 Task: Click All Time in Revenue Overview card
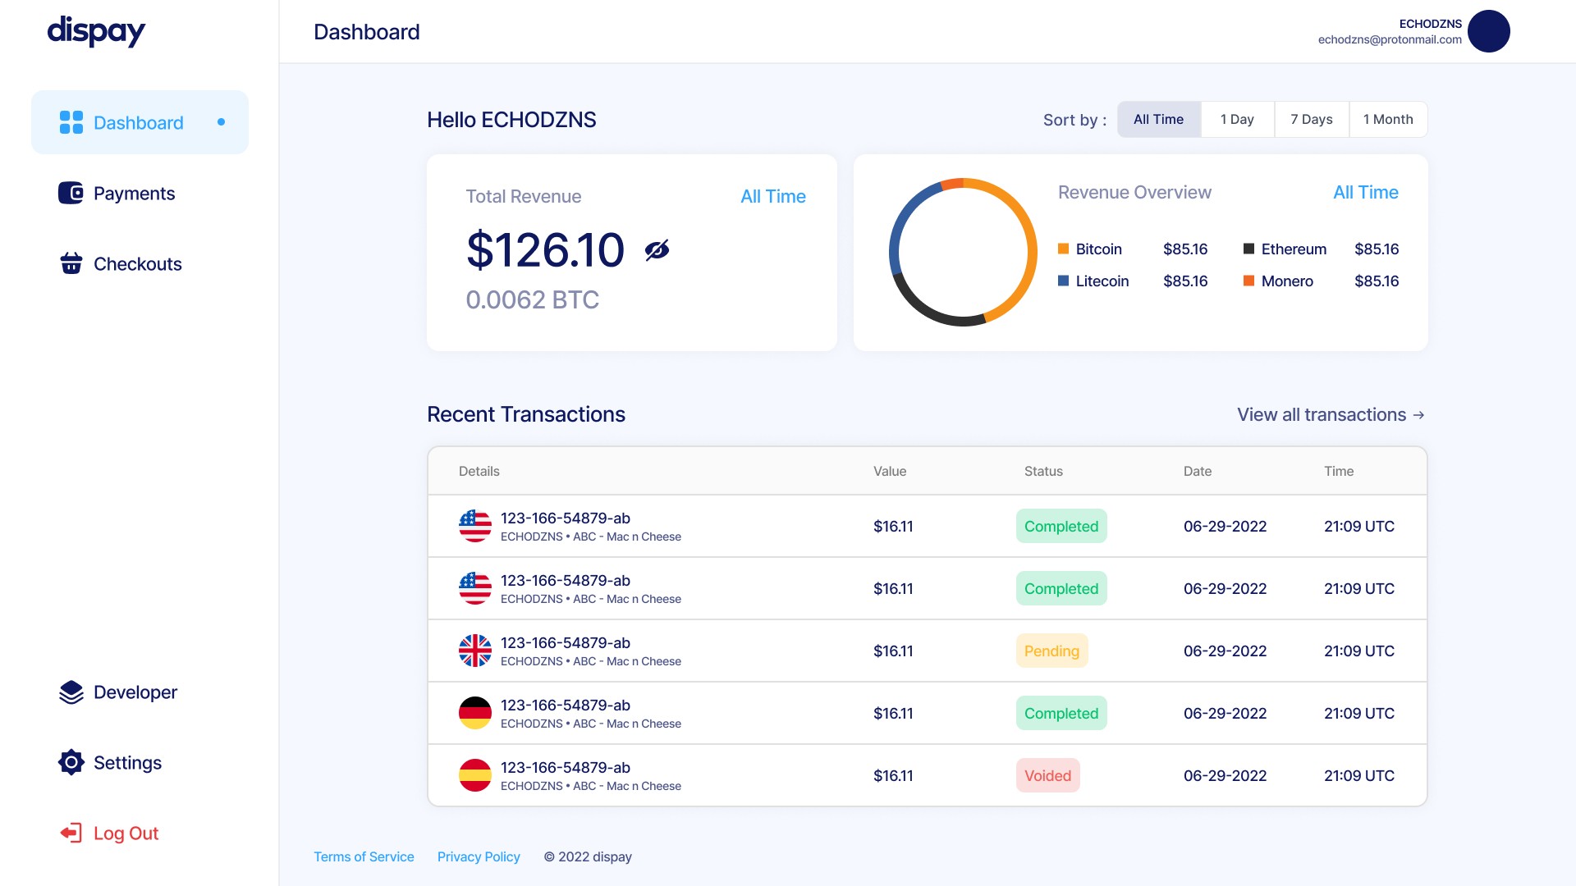click(1365, 192)
